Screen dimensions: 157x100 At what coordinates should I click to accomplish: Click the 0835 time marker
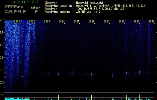(x=77, y=21)
